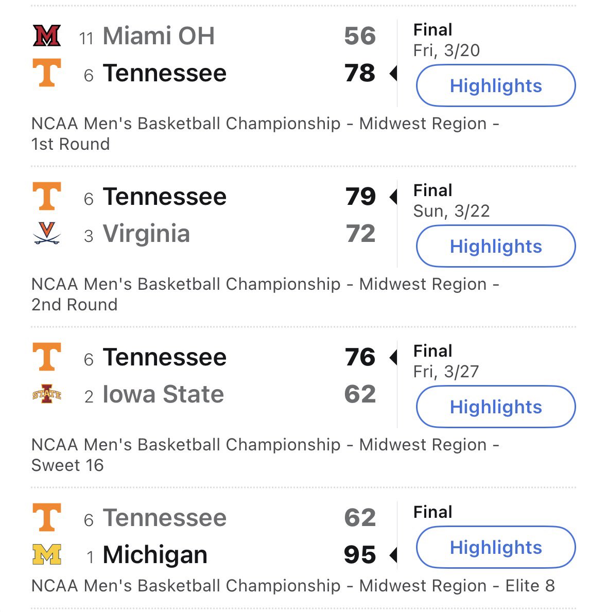
Task: Click the Tennessee logo in the Elite 8 game
Action: [46, 517]
